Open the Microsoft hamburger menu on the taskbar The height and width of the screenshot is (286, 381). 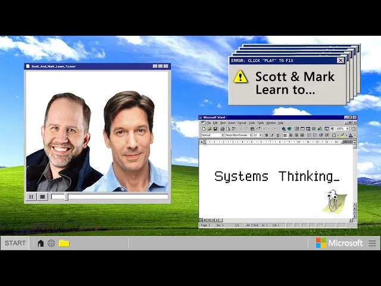(x=372, y=243)
